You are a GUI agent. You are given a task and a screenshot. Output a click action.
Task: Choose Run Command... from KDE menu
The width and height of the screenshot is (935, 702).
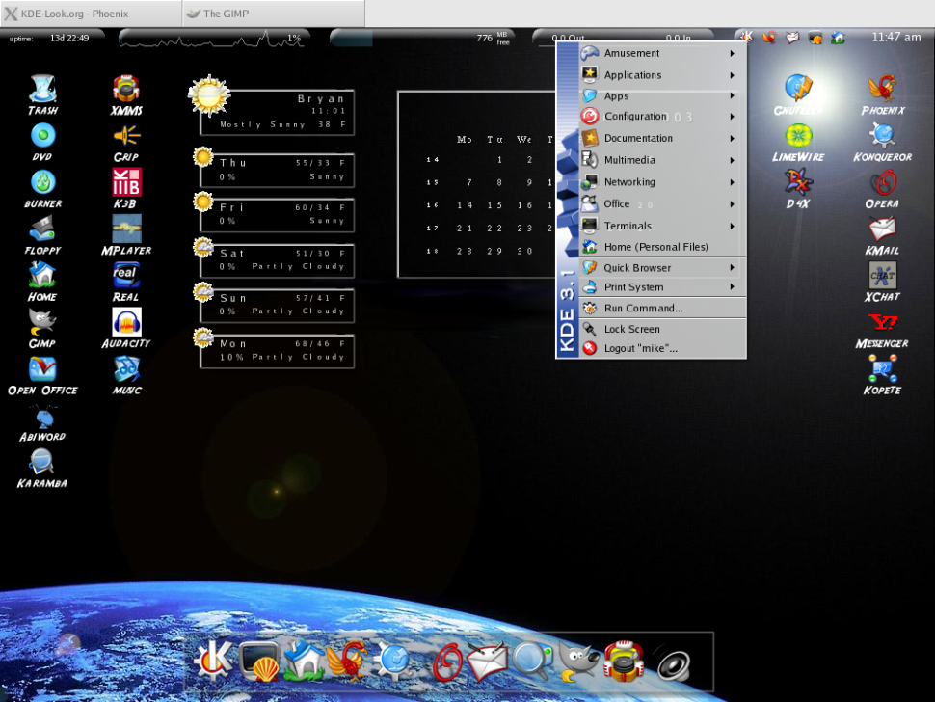[x=662, y=309]
